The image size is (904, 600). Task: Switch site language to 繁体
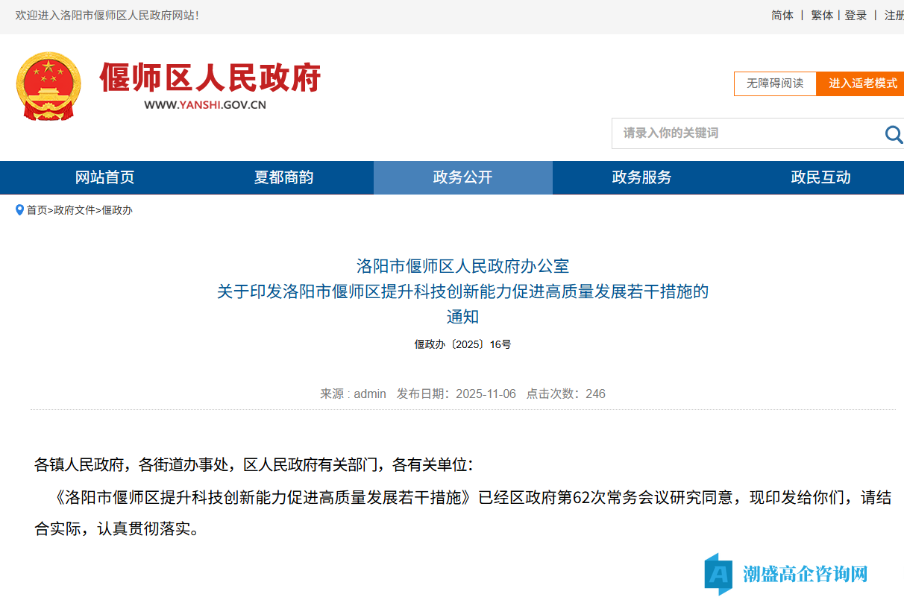[x=821, y=15]
